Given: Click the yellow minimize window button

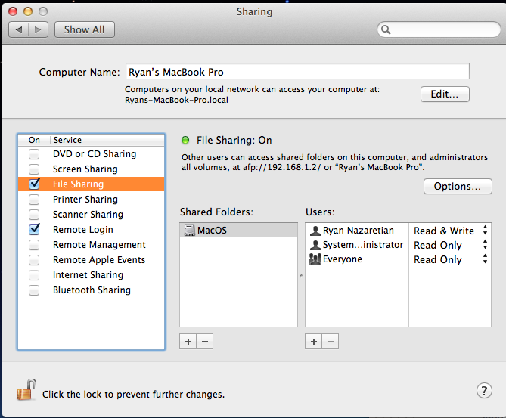Looking at the screenshot, I should (x=28, y=12).
